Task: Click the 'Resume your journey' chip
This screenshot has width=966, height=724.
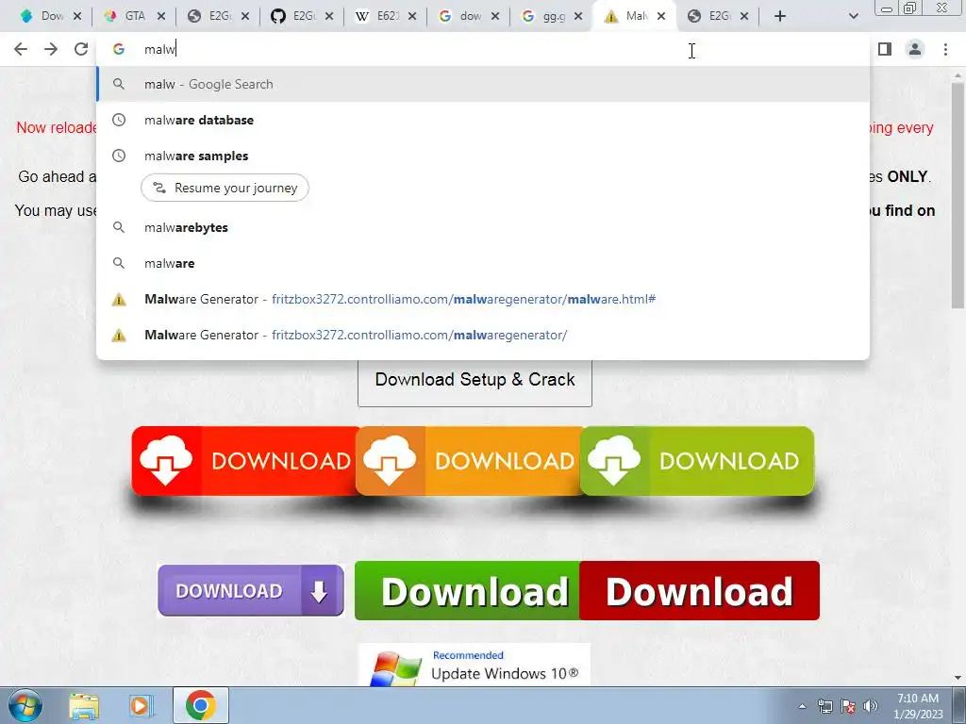Action: point(225,188)
